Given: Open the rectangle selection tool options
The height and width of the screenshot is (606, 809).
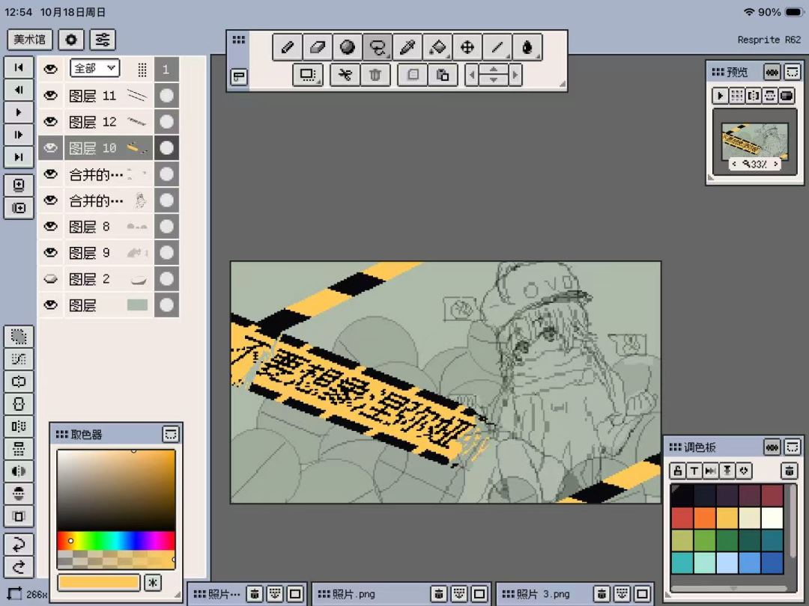Looking at the screenshot, I should click(x=308, y=76).
